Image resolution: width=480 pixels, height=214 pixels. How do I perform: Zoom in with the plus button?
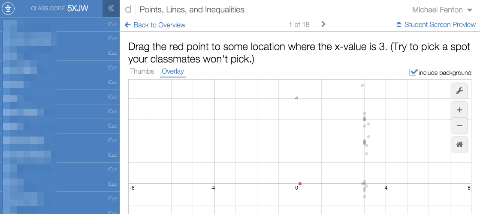point(459,110)
